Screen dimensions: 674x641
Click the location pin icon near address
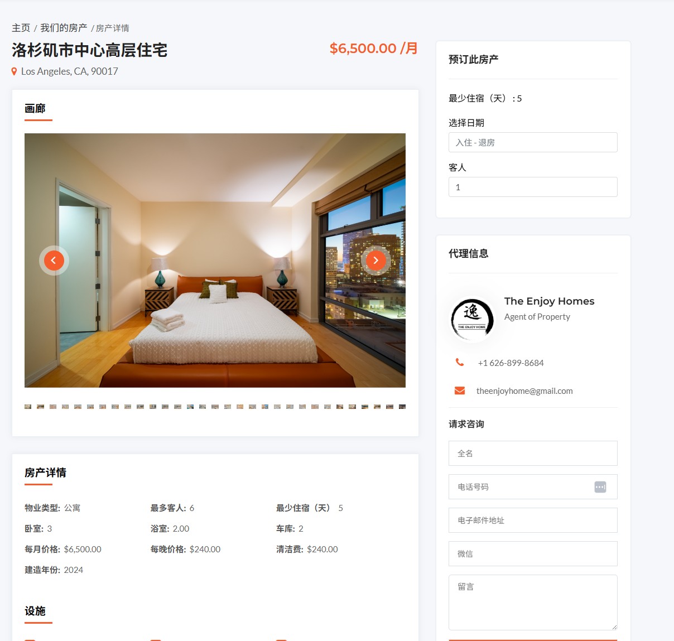coord(14,71)
